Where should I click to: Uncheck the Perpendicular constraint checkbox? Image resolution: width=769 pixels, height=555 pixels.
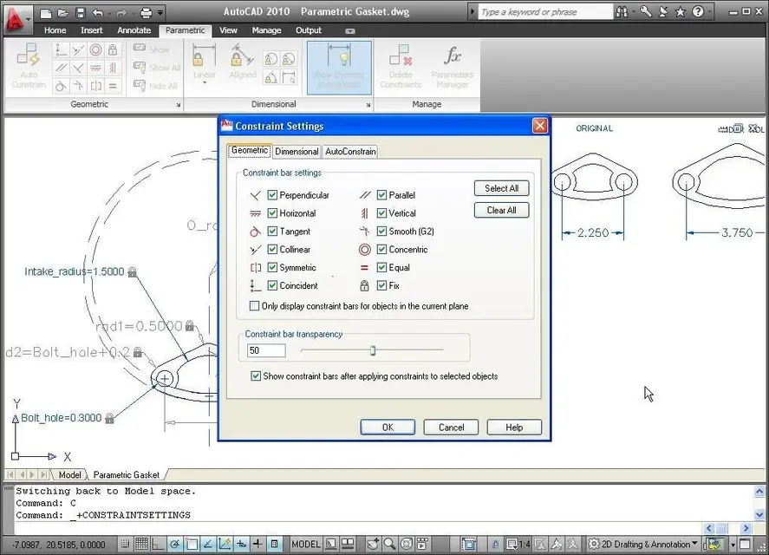(272, 195)
